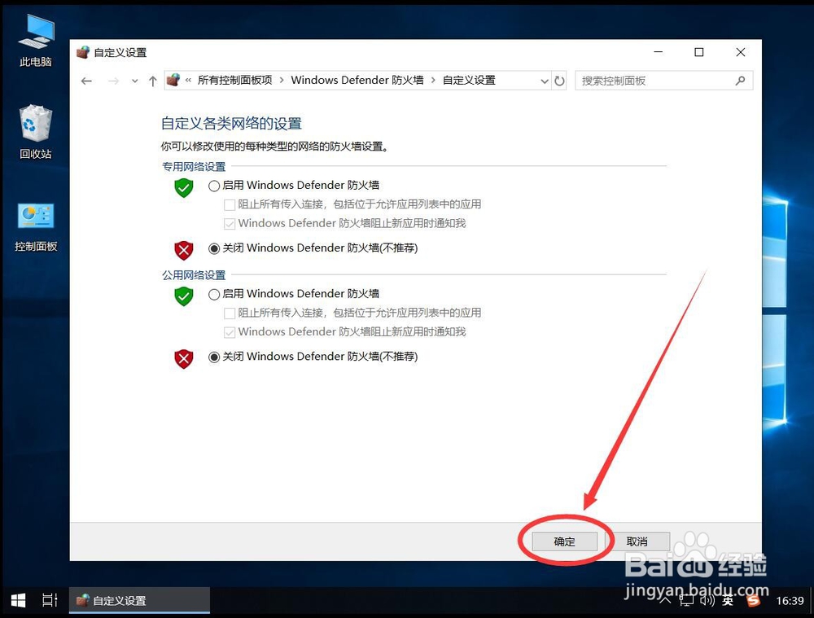Click the red shield icon under 公用网络设置
This screenshot has height=618, width=814.
click(x=184, y=358)
